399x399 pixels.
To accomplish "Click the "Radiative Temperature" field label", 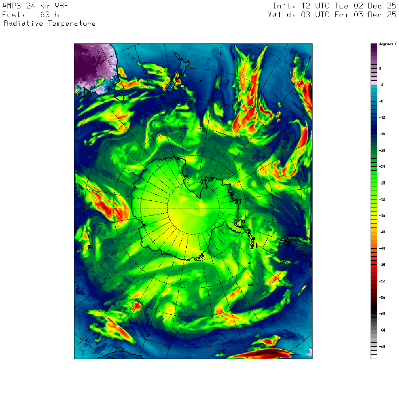I will click(50, 23).
